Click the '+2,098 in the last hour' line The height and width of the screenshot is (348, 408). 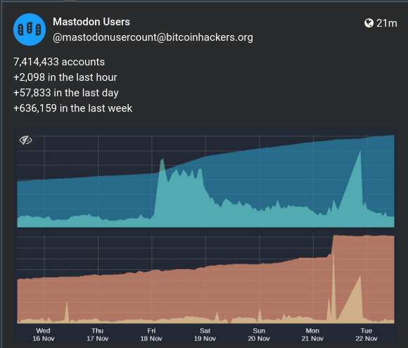click(x=65, y=77)
